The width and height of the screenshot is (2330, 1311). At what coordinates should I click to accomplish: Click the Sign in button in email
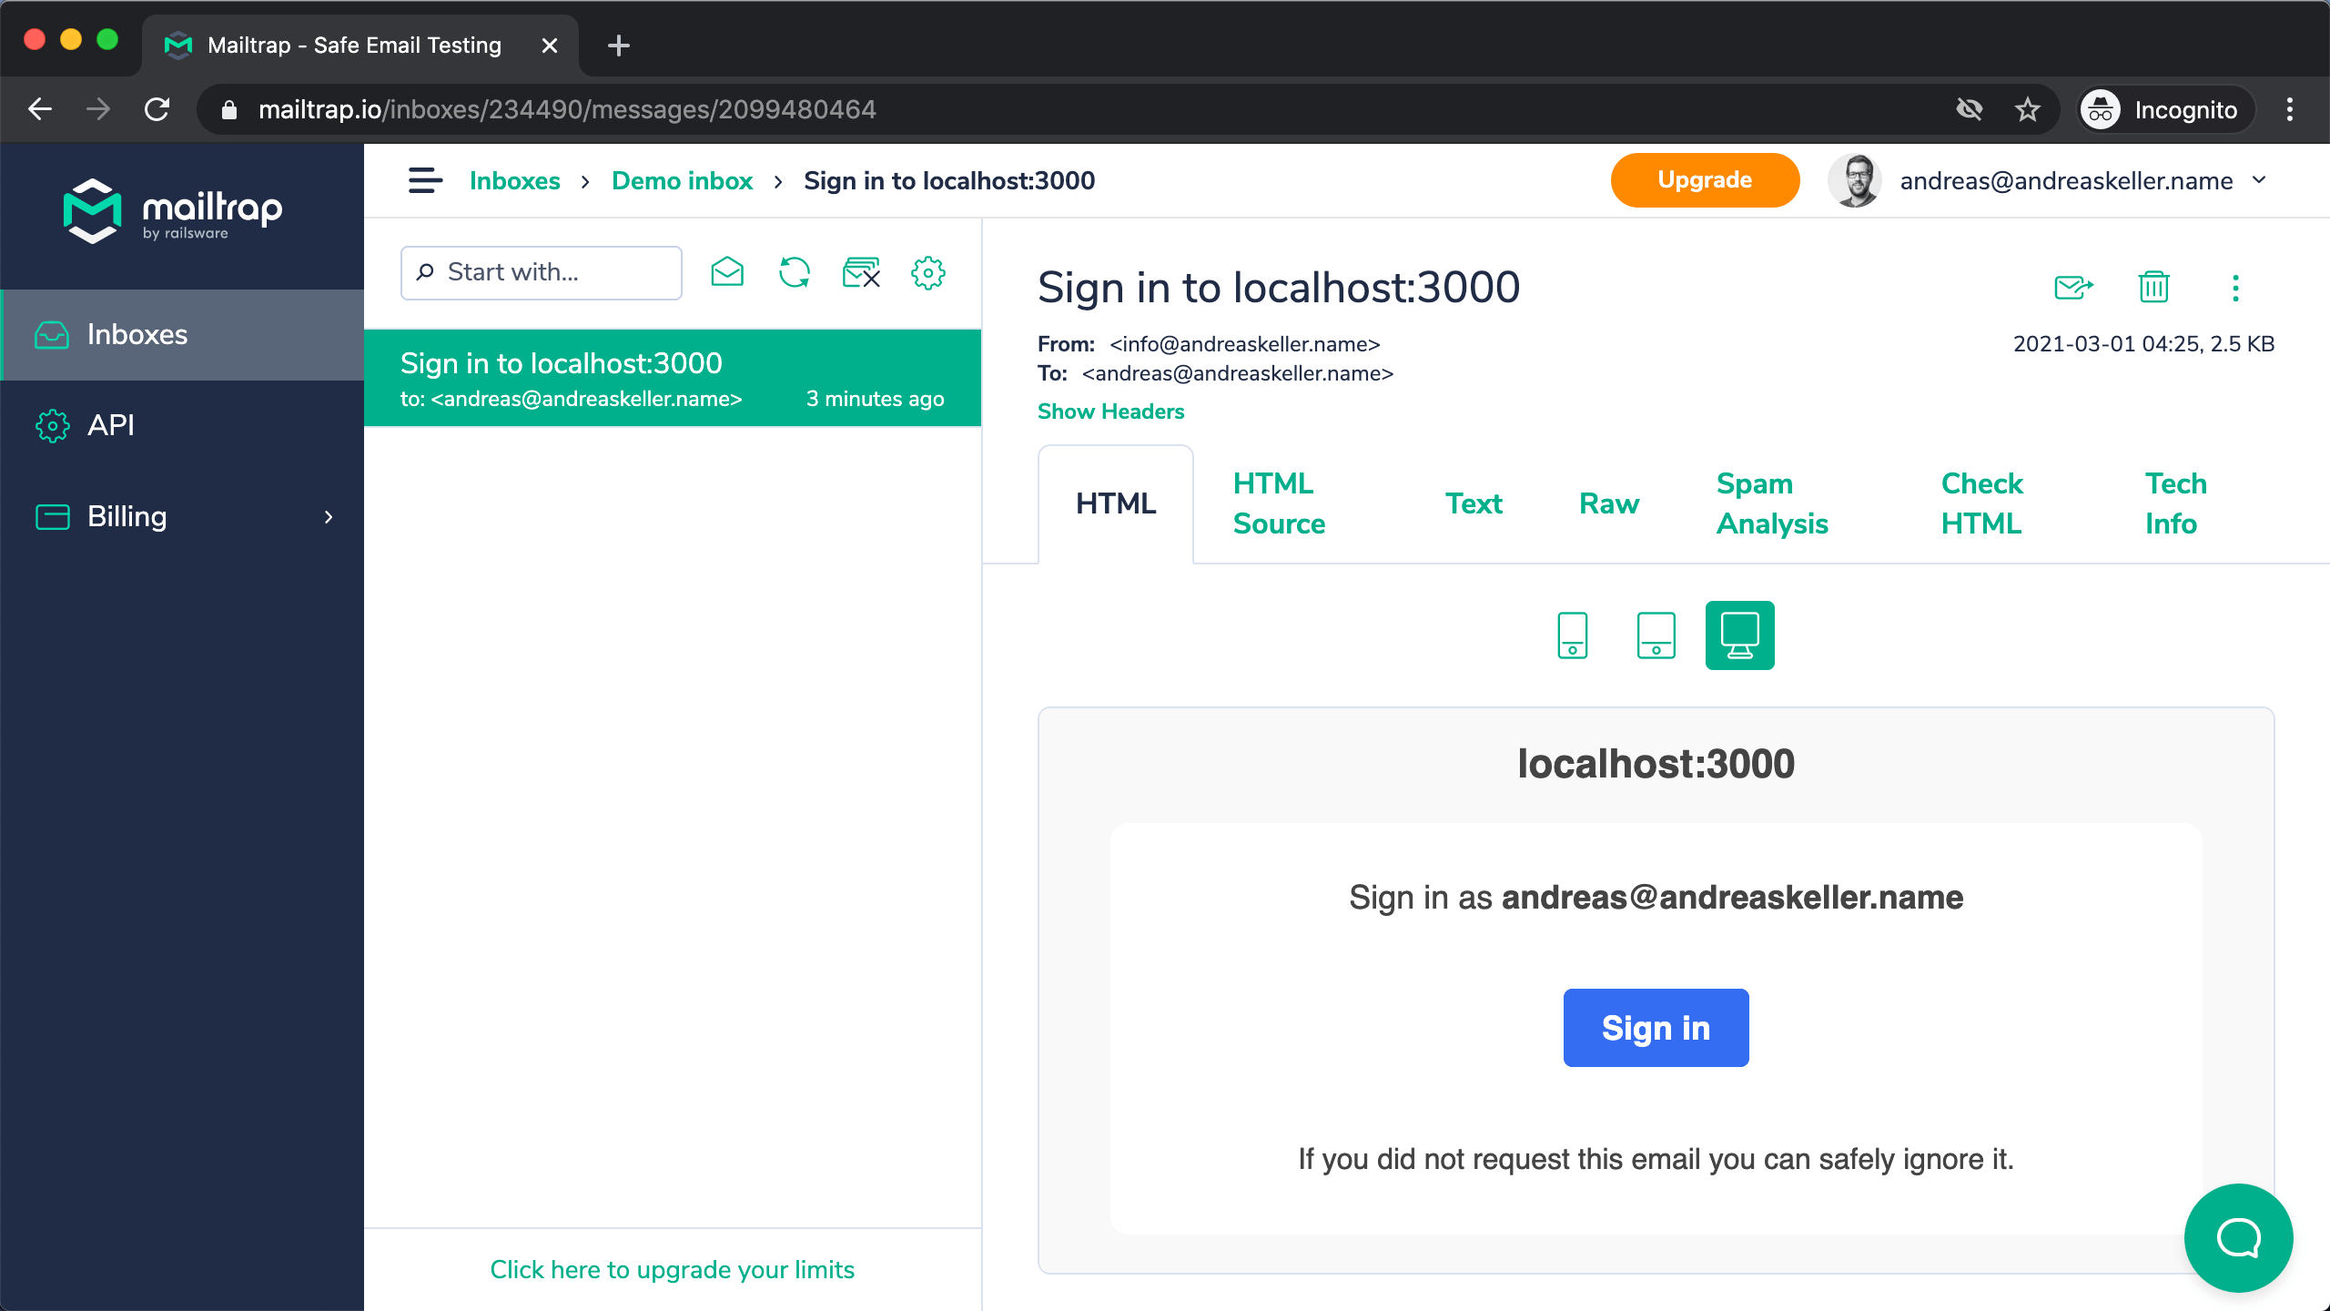click(x=1655, y=1028)
